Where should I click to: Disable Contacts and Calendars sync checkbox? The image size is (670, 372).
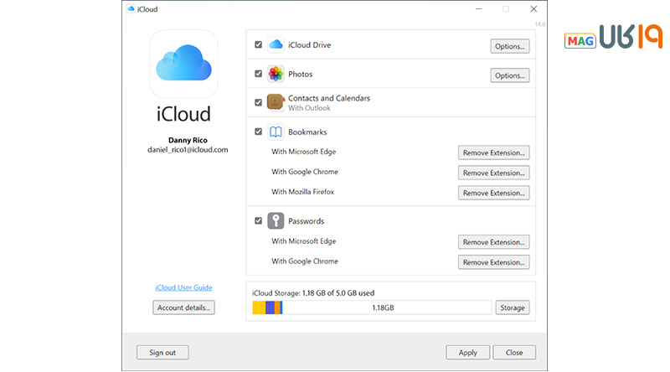258,103
